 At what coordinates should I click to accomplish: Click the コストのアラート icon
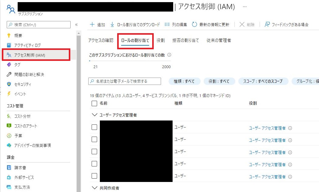[9, 126]
